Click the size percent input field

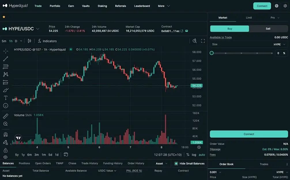coord(281,53)
